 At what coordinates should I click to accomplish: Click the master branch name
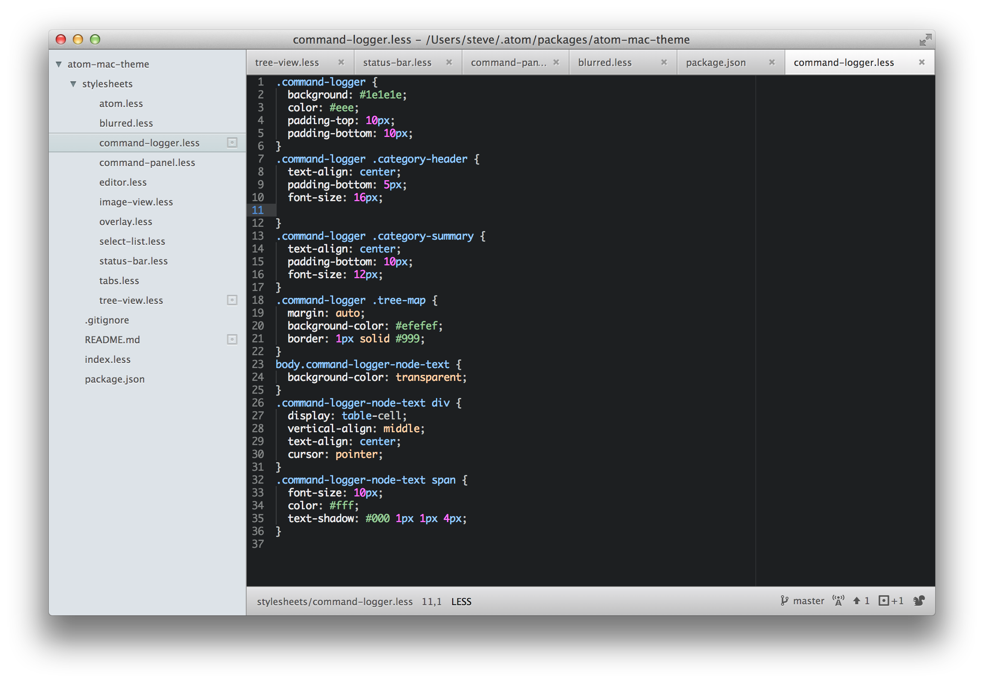(808, 601)
